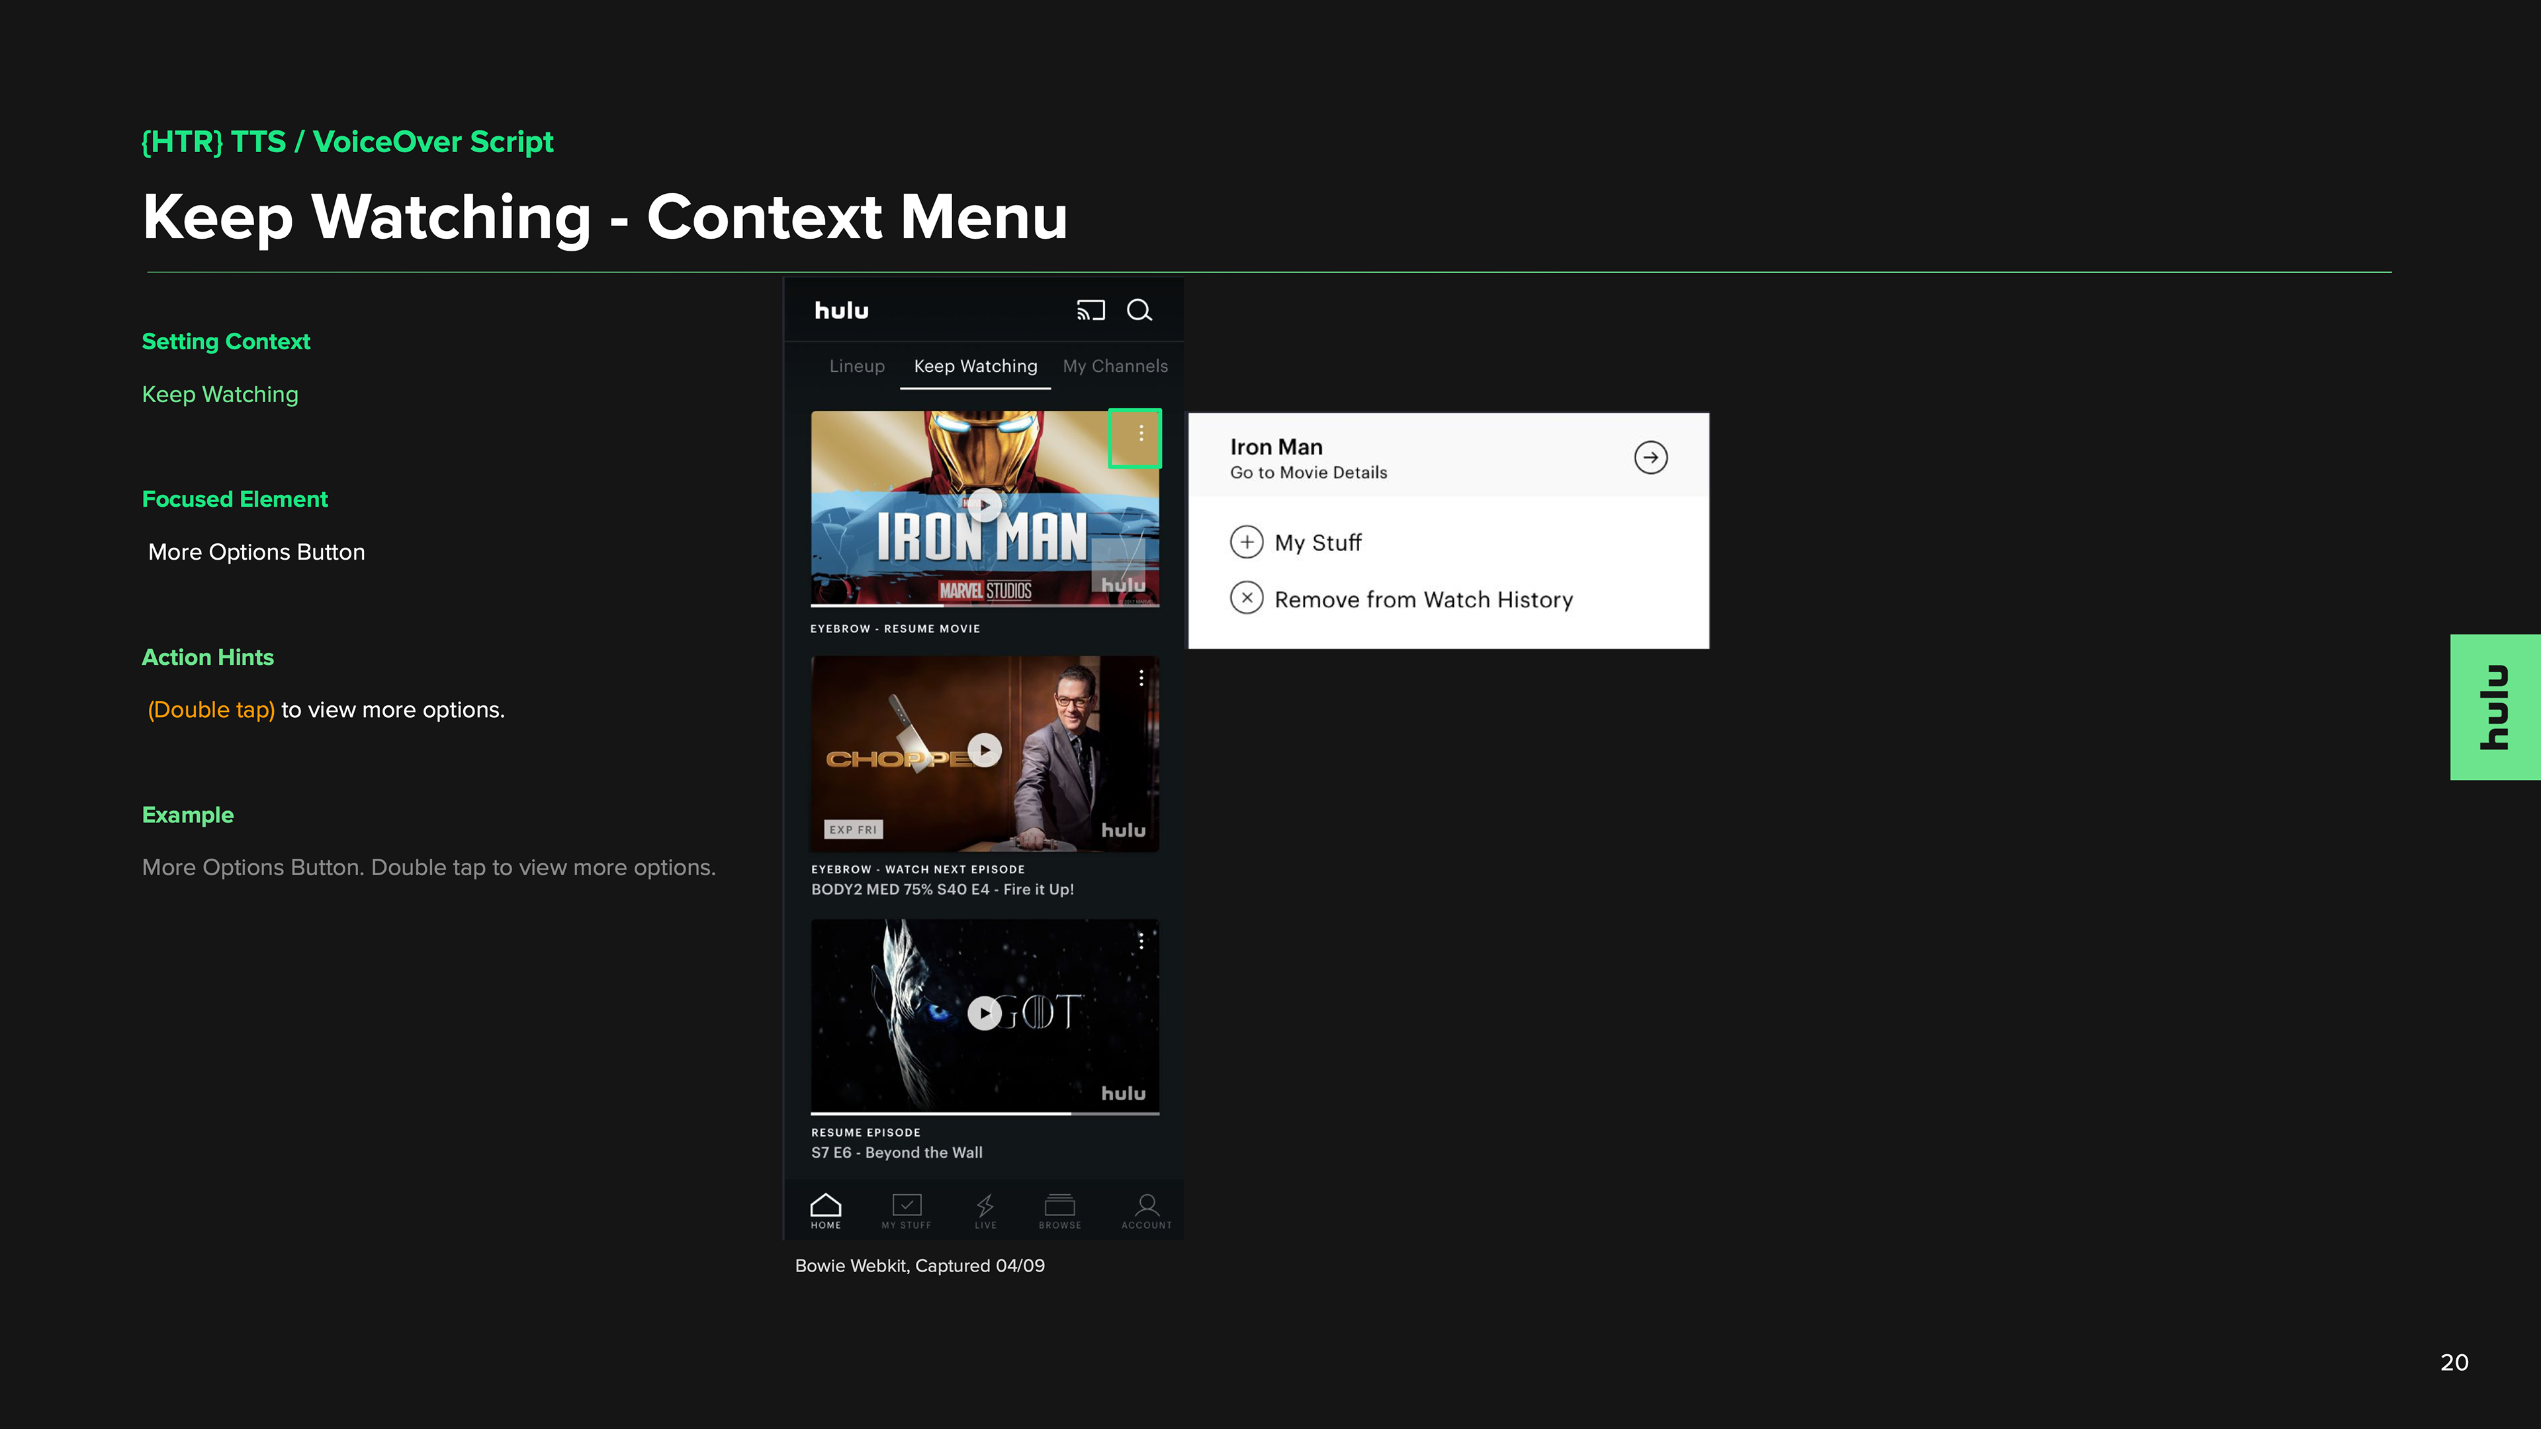Play Iron Man from the thumbnail
2541x1429 pixels.
click(983, 505)
